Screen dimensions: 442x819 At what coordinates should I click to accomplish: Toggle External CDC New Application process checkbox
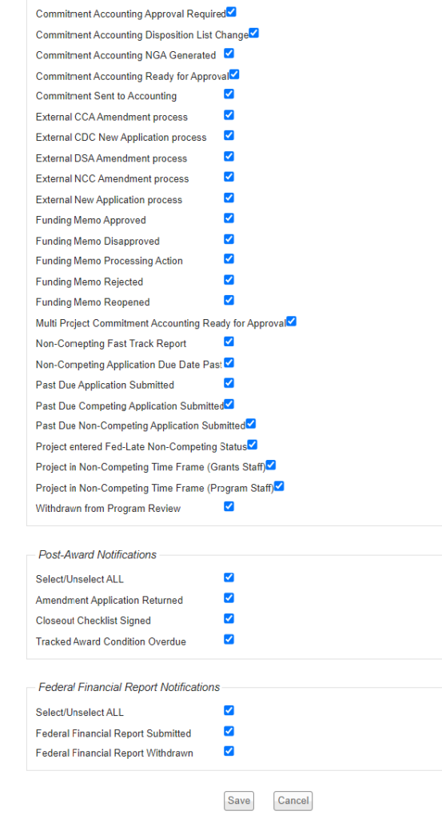(x=229, y=135)
